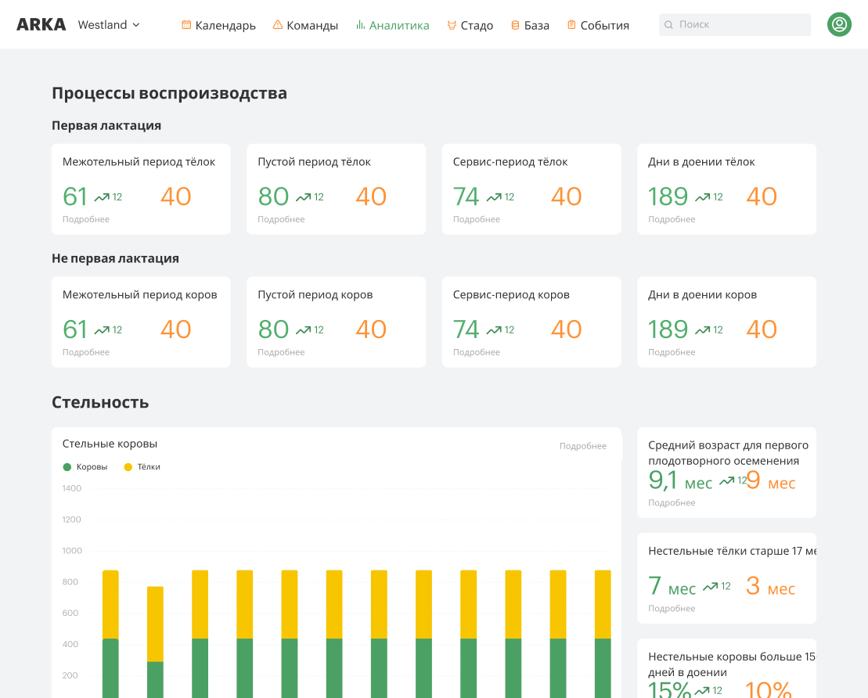
Task: Click the calendar icon in navigation
Action: pos(186,25)
